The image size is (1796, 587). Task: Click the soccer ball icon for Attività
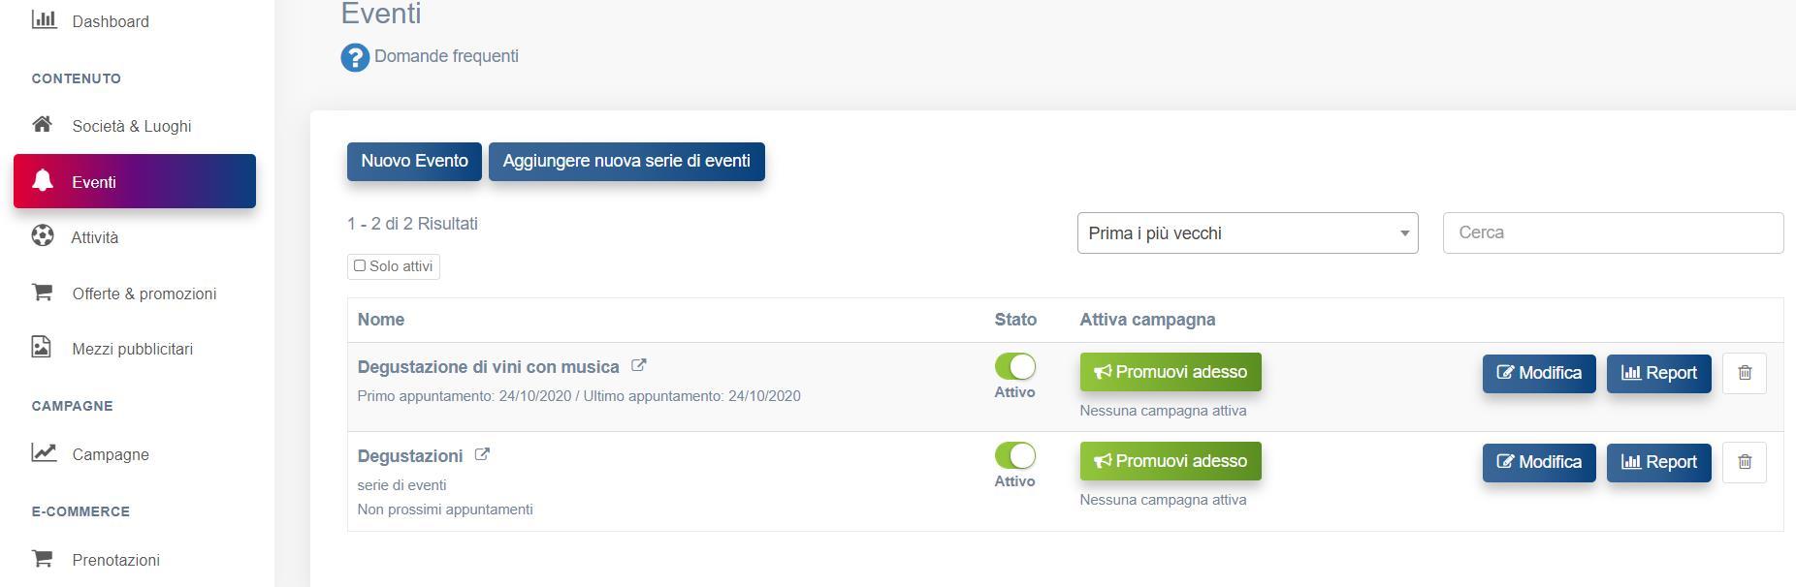click(x=43, y=236)
